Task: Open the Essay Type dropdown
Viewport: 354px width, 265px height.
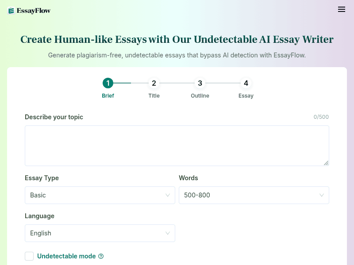Action: tap(100, 195)
